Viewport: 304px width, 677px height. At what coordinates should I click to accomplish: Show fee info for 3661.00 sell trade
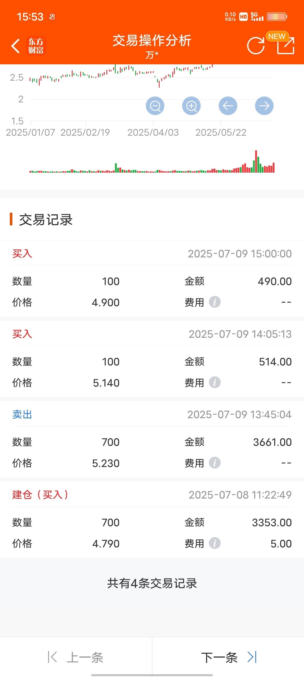click(215, 463)
